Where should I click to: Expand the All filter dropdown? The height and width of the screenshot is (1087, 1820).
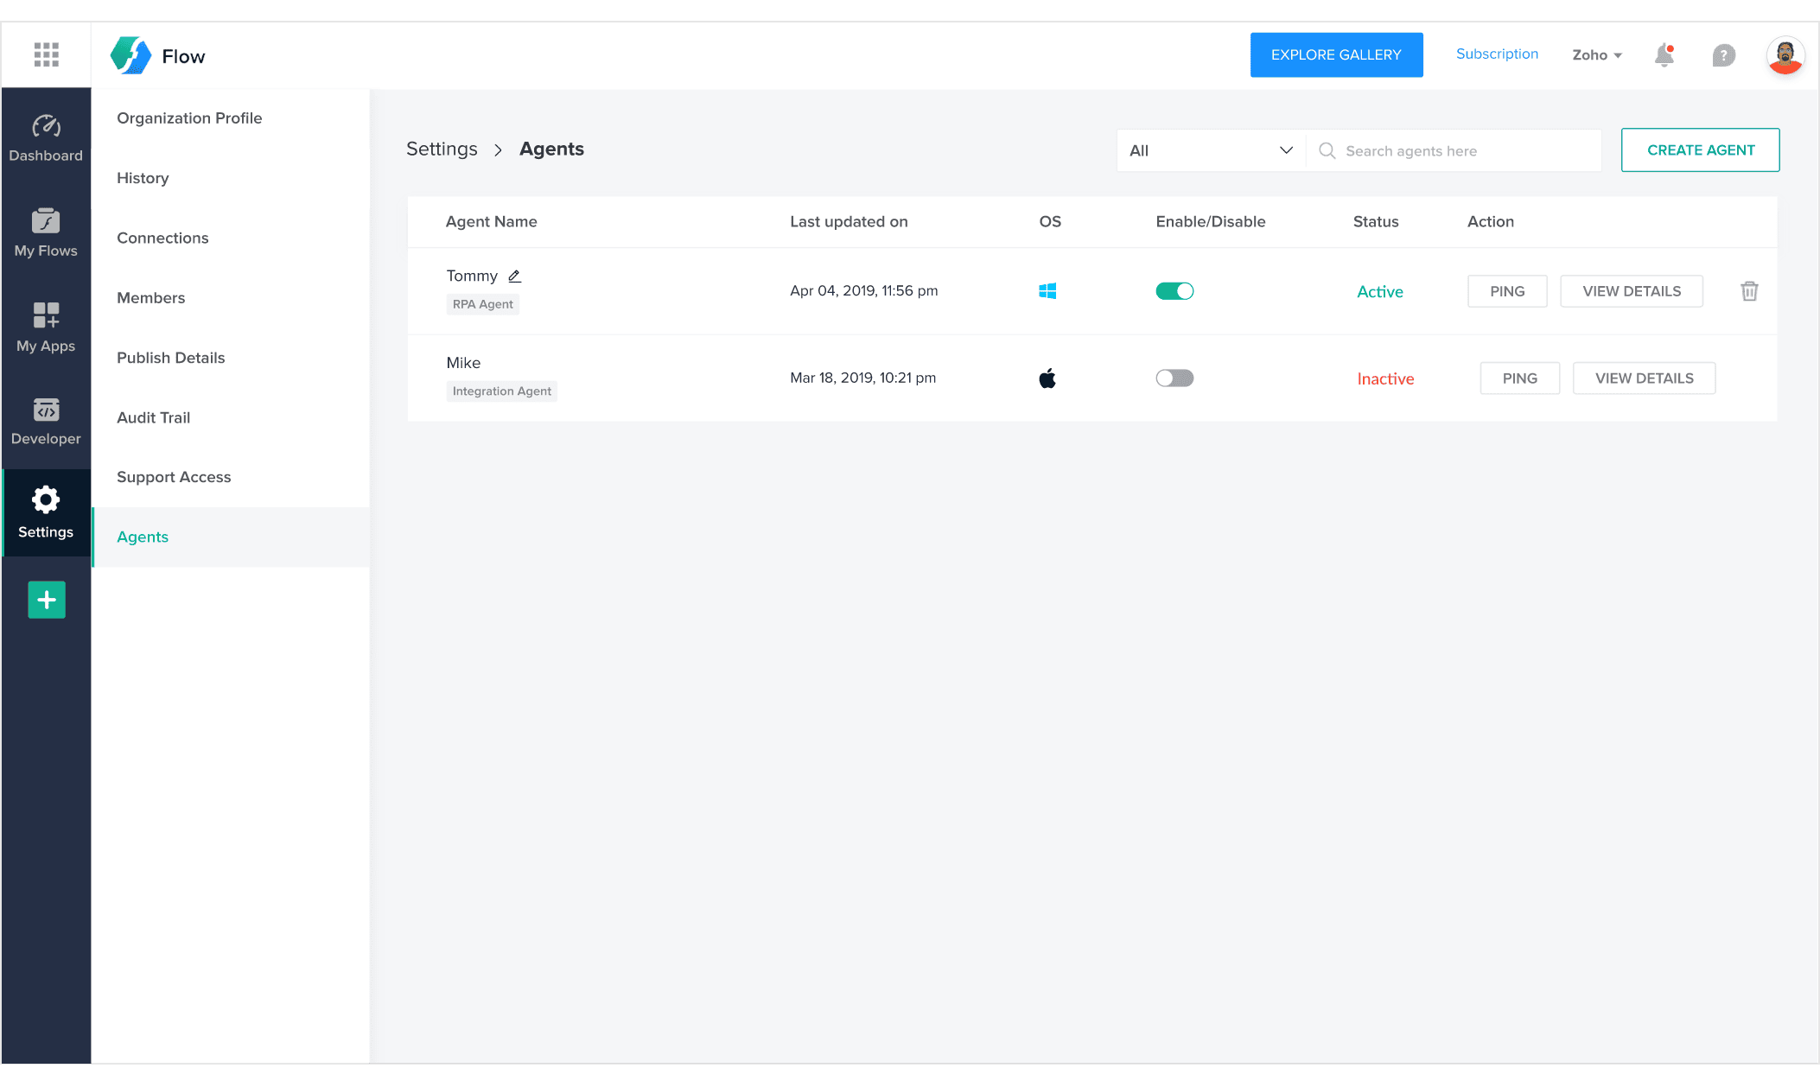tap(1210, 150)
